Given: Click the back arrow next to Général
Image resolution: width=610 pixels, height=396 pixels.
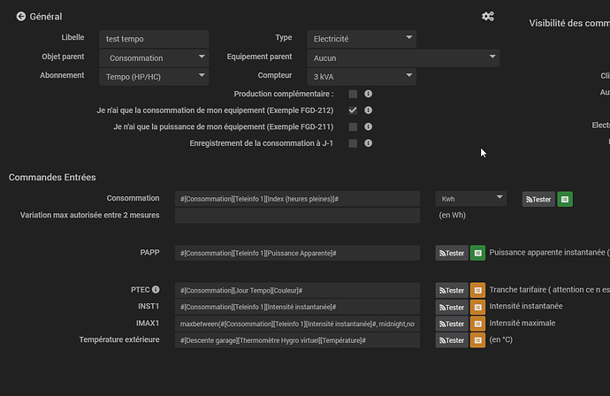Looking at the screenshot, I should [21, 16].
